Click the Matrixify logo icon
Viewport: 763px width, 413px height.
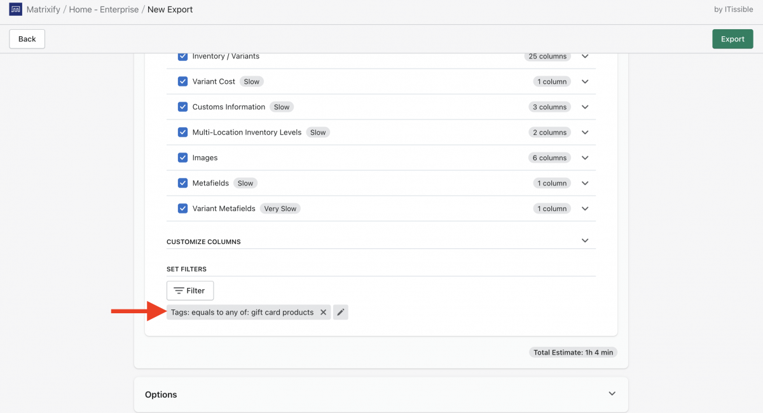point(15,10)
